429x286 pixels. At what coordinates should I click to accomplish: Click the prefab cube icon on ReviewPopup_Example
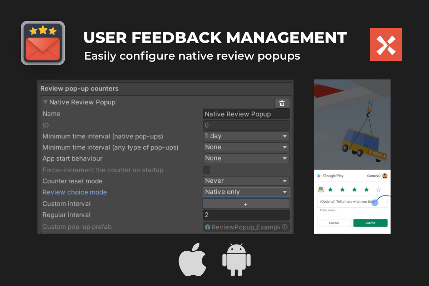click(x=207, y=227)
